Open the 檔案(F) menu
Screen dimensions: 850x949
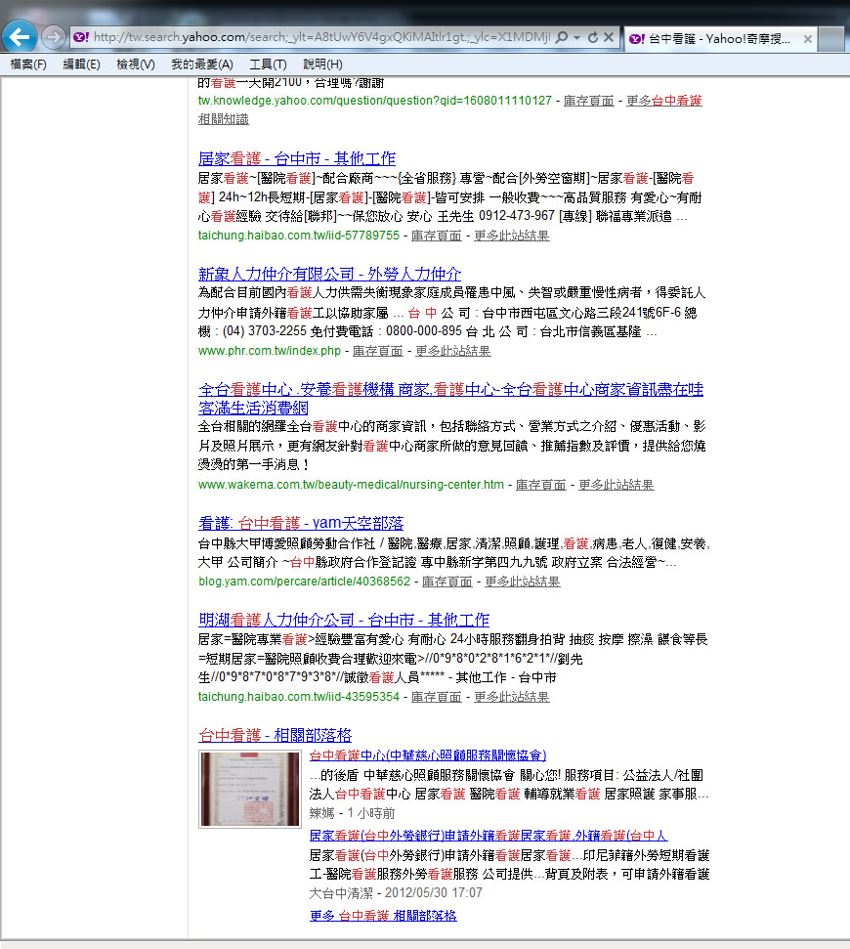(x=28, y=65)
